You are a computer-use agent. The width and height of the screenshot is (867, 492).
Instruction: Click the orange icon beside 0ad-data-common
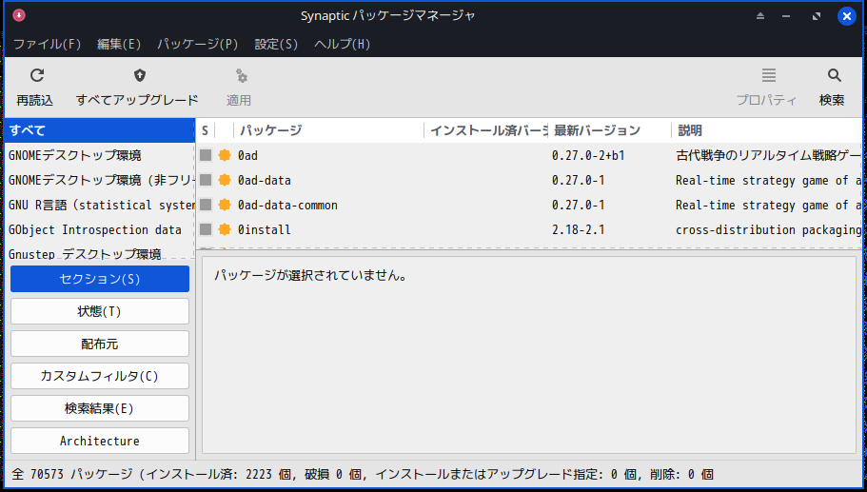[225, 205]
